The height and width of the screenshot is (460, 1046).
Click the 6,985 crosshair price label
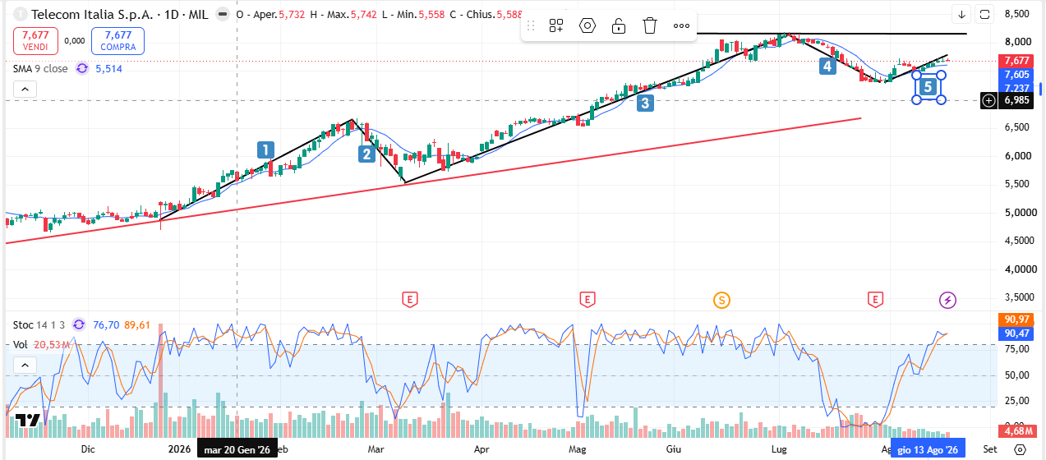pos(1016,100)
